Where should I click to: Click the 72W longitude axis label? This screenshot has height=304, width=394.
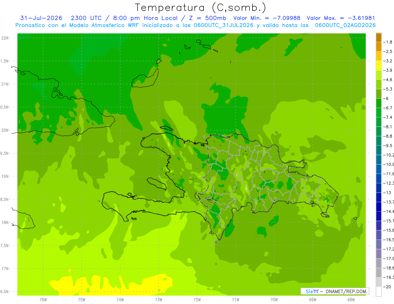197,300
